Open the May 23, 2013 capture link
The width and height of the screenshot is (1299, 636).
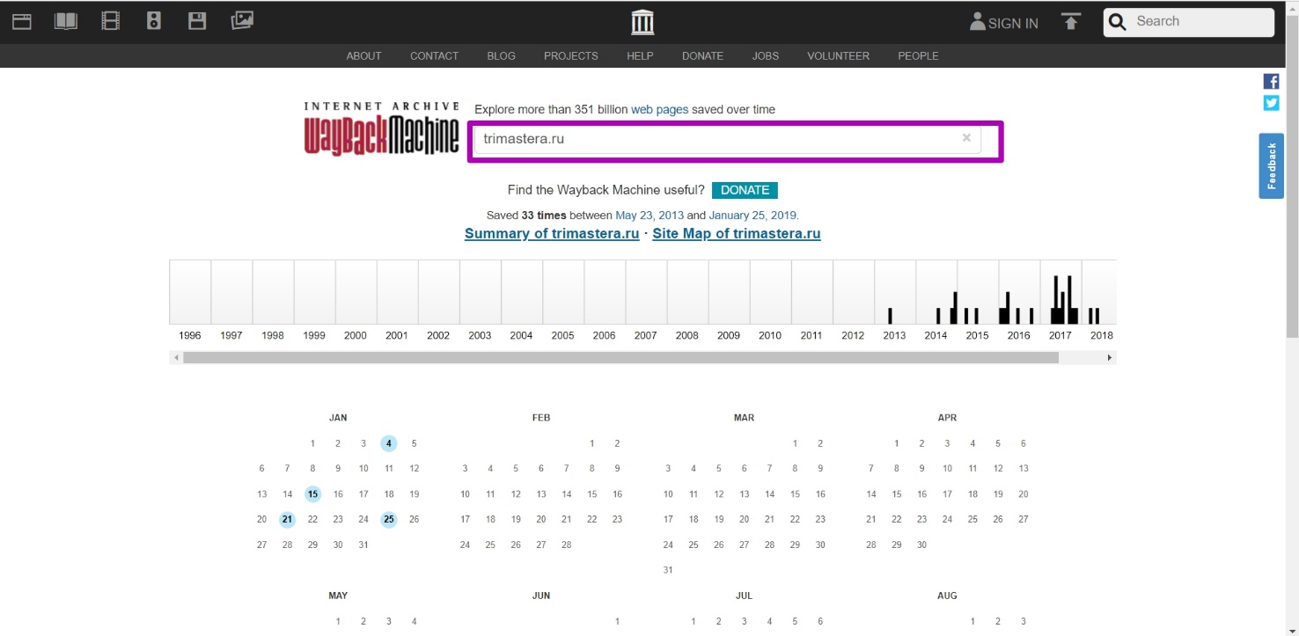[x=649, y=216]
